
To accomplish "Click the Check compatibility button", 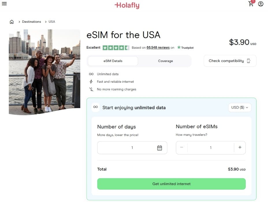I will coord(230,61).
